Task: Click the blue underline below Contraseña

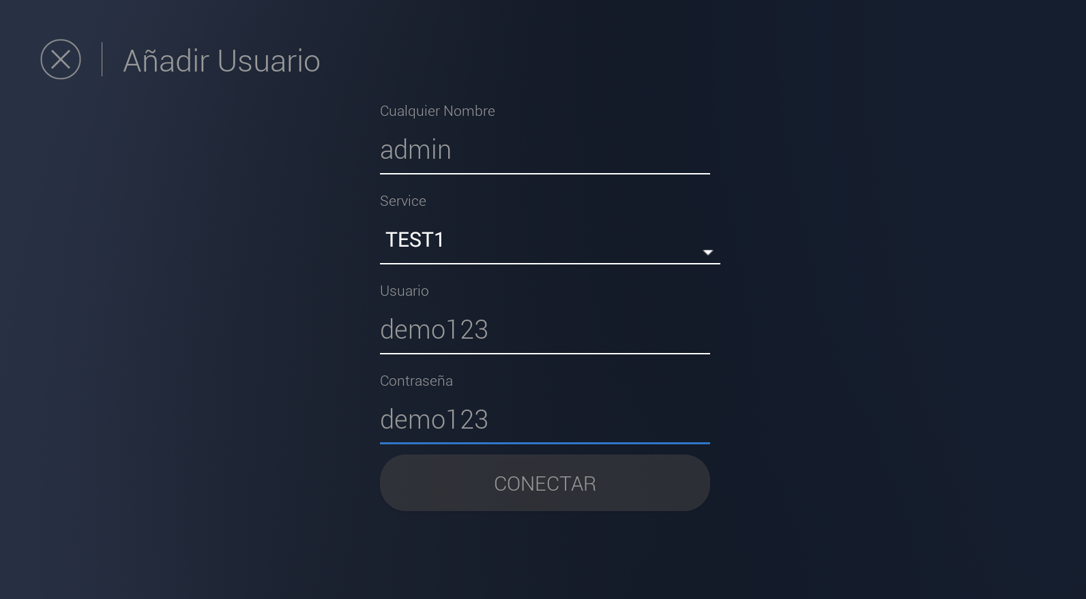Action: [x=544, y=443]
